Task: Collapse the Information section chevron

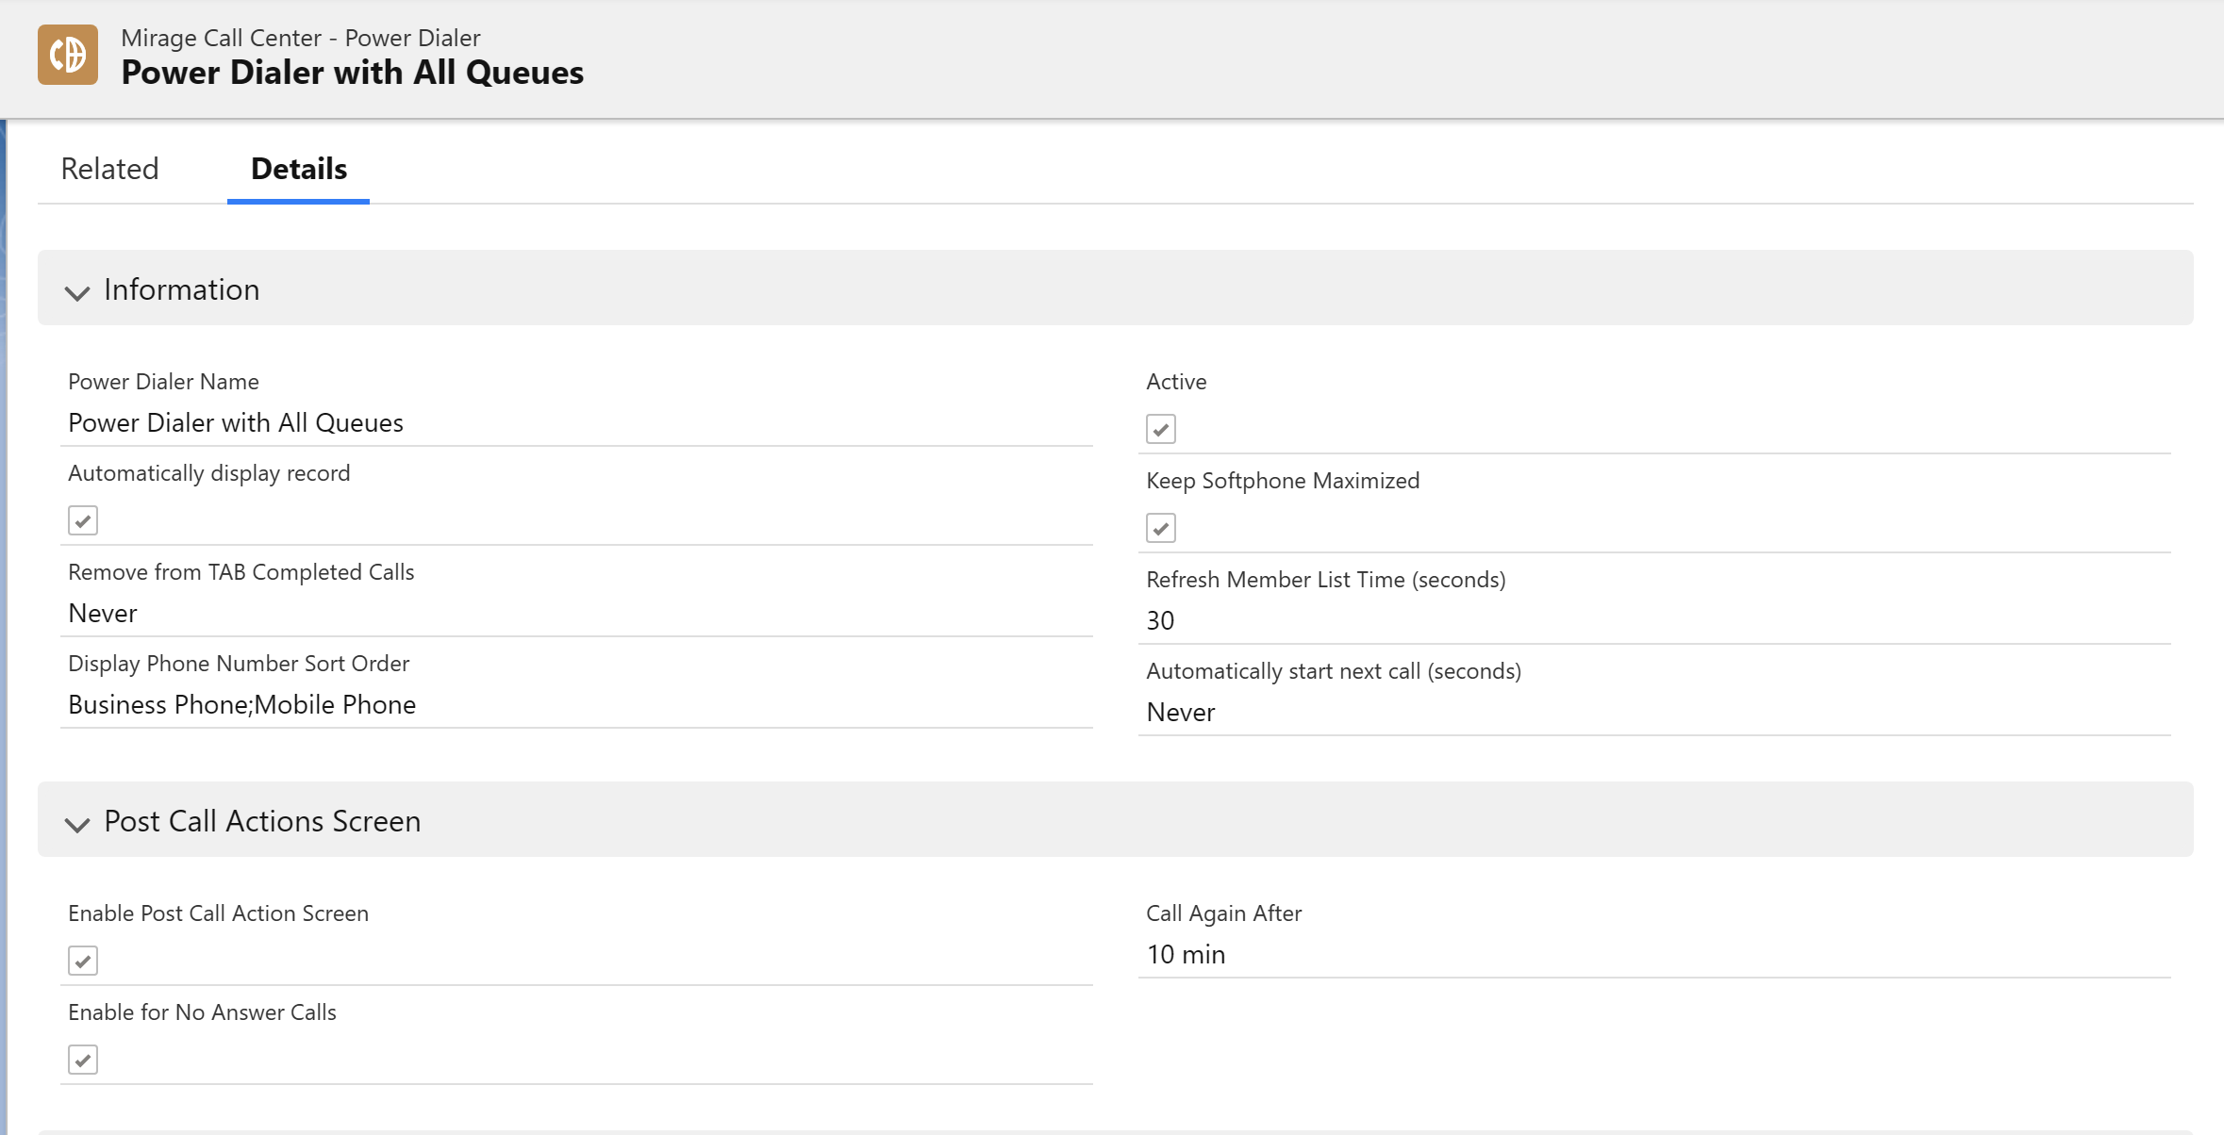Action: click(77, 292)
